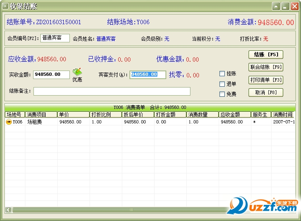Click the roll-up arrow title button

276,6
